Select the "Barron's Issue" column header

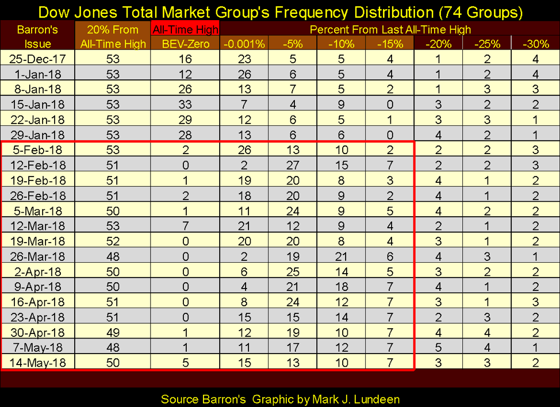37,36
